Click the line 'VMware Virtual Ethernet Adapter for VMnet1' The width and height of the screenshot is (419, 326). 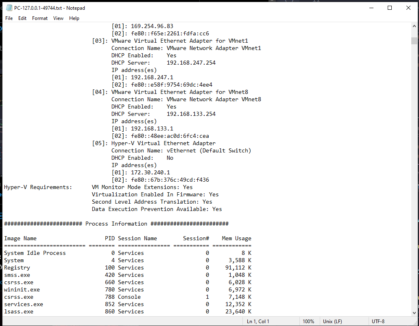180,41
